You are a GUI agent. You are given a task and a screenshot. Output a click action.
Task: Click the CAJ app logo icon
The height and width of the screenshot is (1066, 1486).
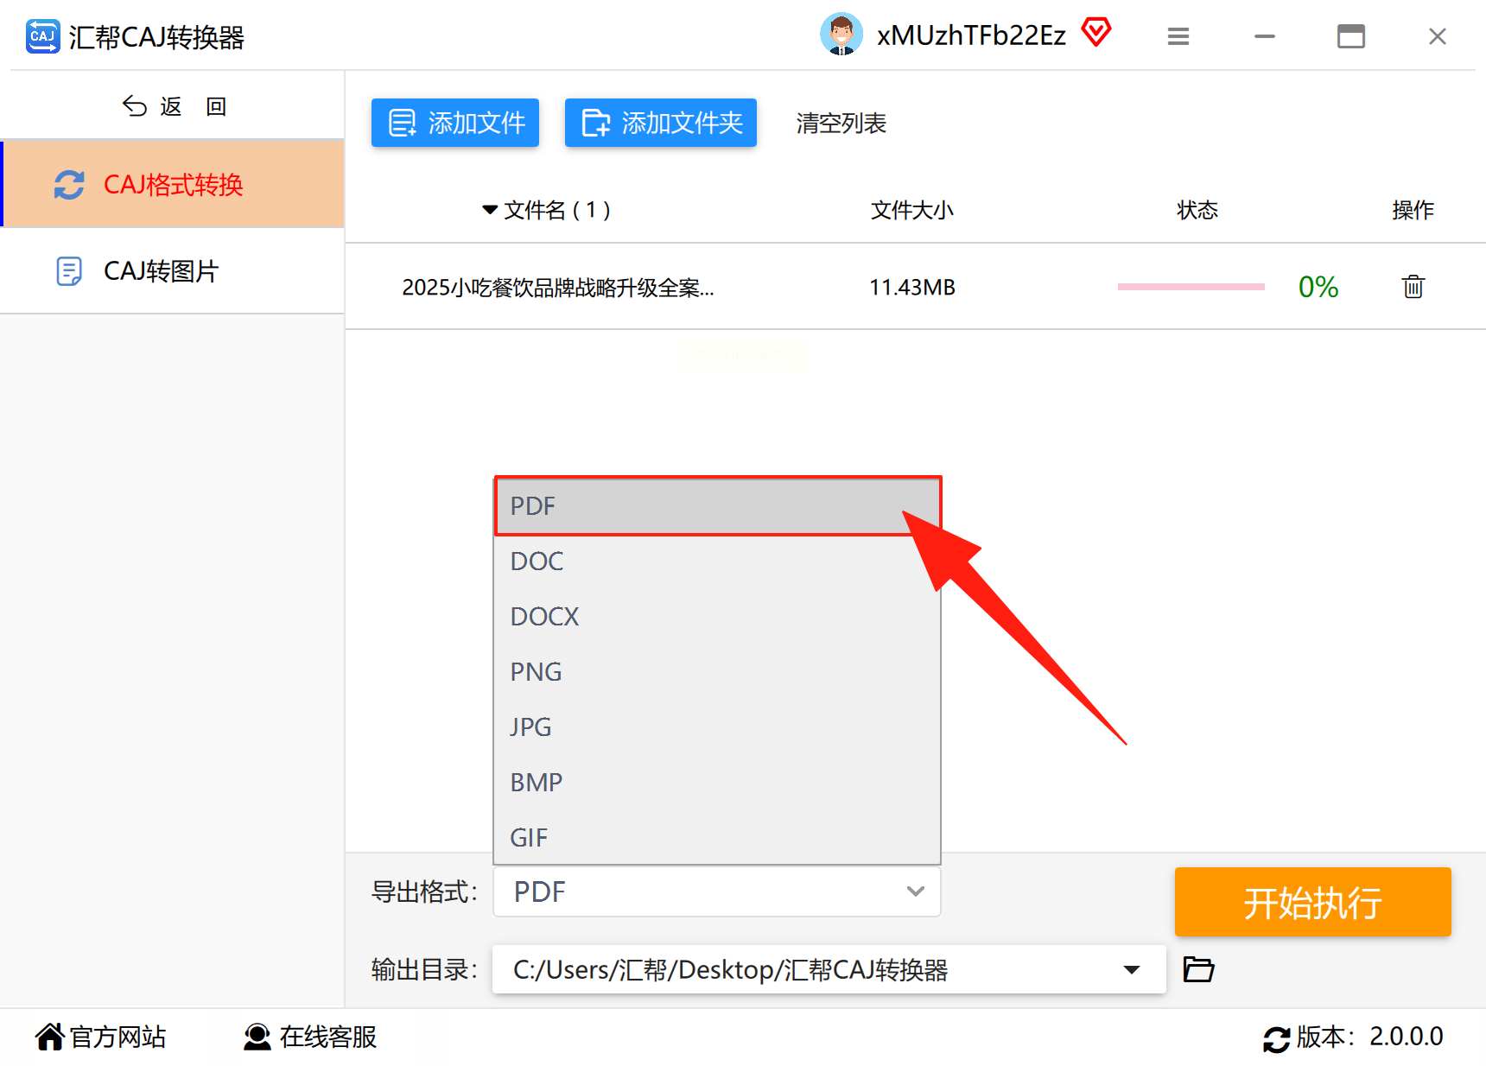(x=43, y=36)
